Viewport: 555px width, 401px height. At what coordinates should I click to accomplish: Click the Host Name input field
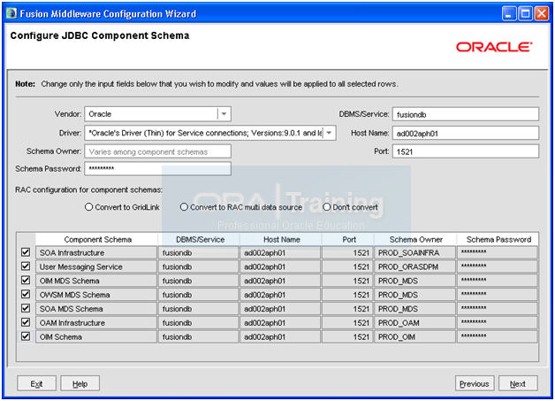pyautogui.click(x=466, y=133)
